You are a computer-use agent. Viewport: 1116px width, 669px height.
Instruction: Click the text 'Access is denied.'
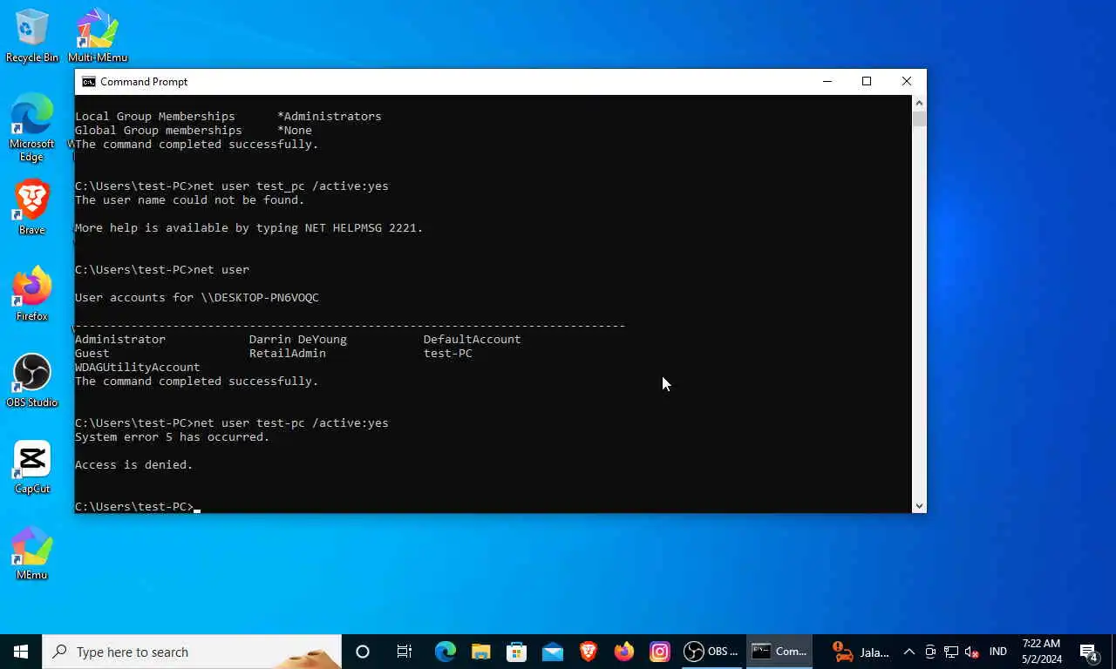[x=133, y=464]
